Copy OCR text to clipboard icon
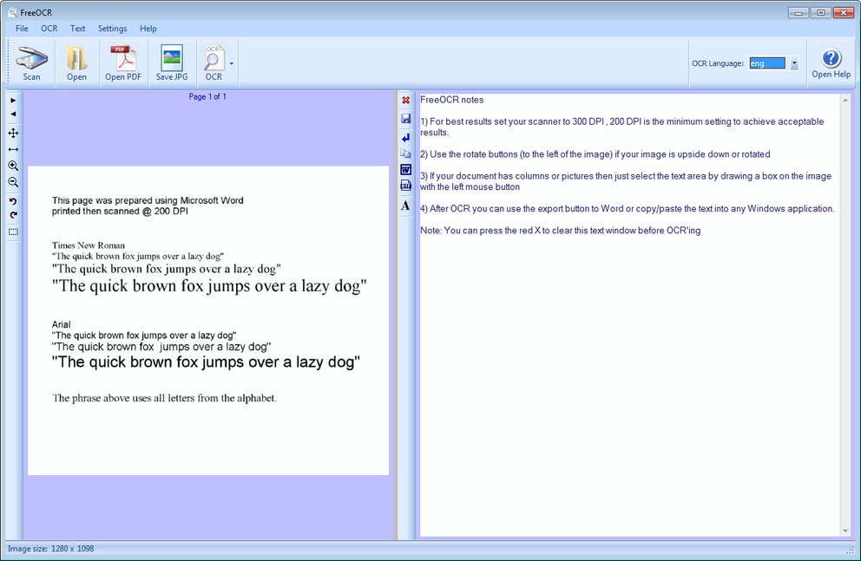This screenshot has height=561, width=861. (x=405, y=153)
